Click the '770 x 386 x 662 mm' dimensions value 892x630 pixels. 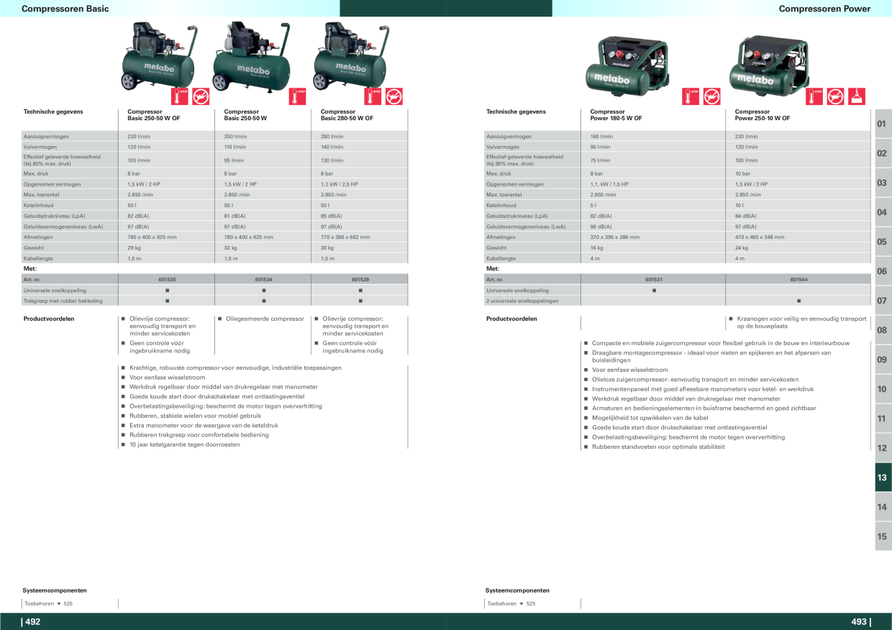pos(345,237)
